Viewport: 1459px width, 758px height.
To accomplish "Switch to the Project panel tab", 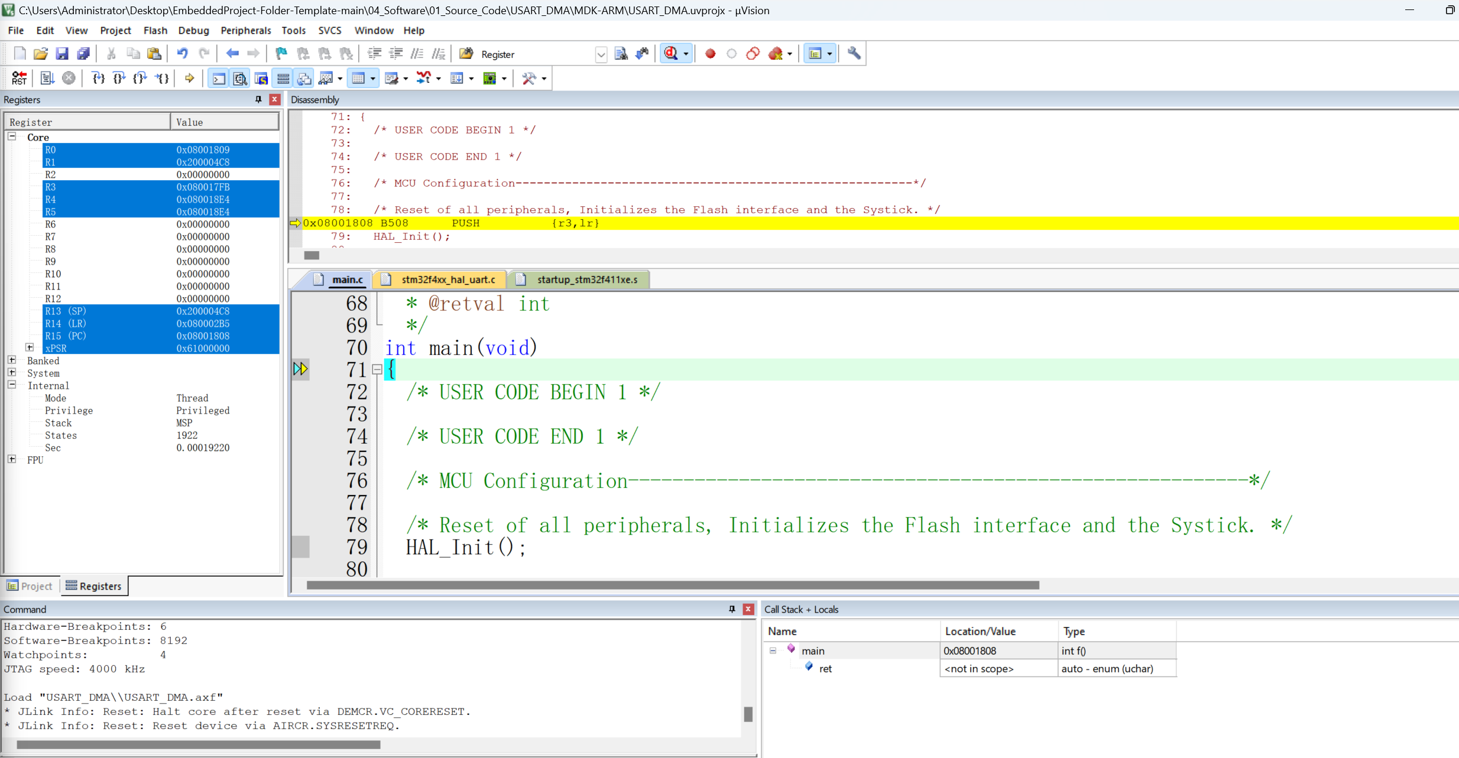I will click(30, 586).
